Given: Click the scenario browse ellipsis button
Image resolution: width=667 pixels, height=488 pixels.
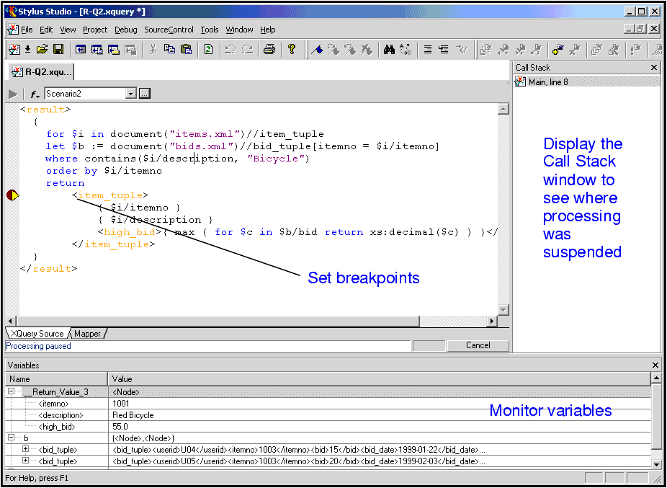Looking at the screenshot, I should (144, 94).
